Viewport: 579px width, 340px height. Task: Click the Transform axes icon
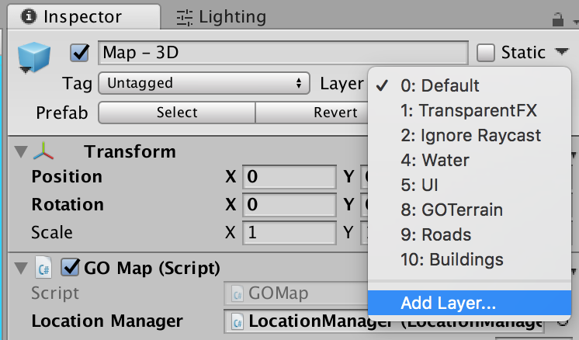(x=43, y=151)
